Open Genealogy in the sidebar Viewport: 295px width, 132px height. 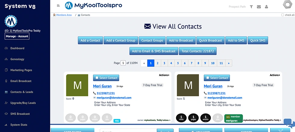click(17, 59)
